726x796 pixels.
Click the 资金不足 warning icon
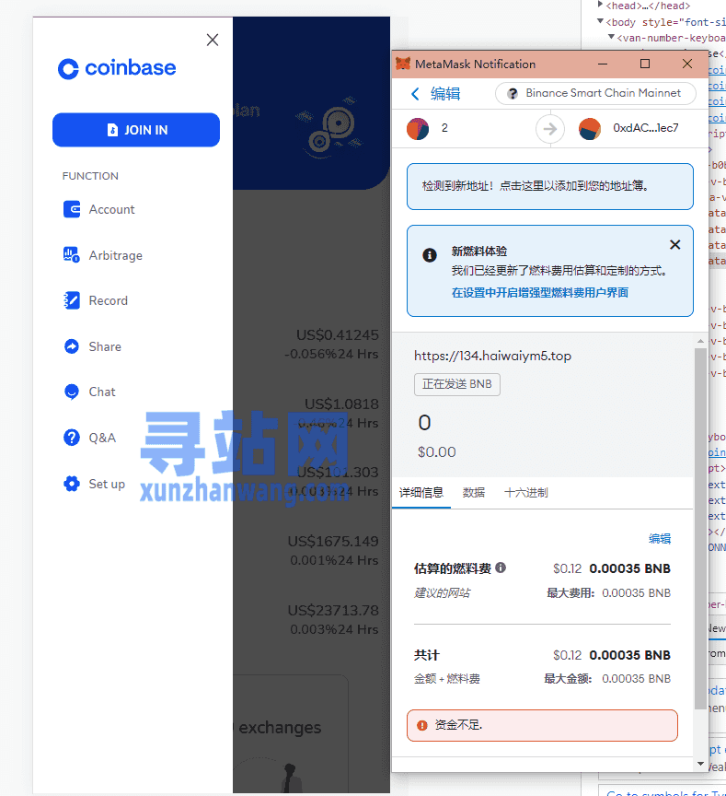[421, 725]
